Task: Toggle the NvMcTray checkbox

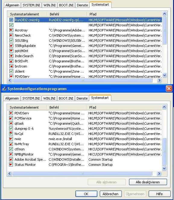Action: click(x=11, y=144)
